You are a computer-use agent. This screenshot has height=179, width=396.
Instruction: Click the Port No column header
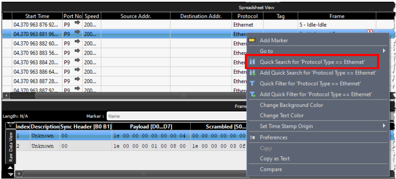click(x=73, y=16)
